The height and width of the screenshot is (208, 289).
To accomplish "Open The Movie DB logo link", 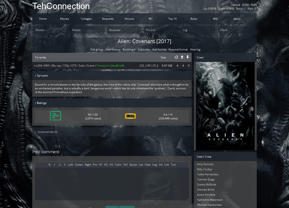I will (55, 116).
